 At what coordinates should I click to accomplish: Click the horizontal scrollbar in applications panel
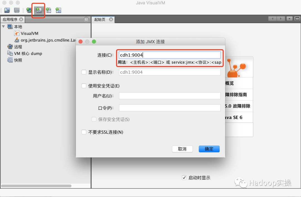coord(36,186)
